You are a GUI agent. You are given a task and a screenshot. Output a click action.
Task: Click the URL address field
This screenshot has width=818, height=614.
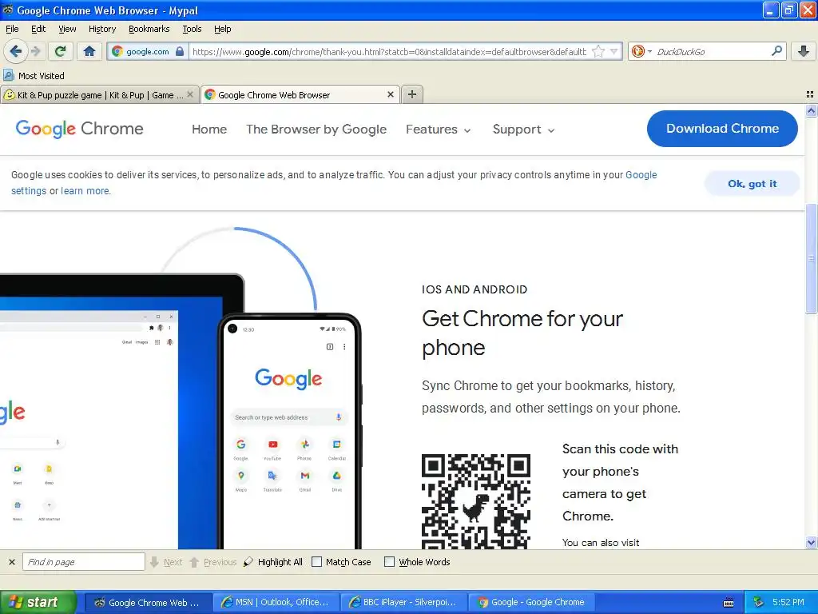389,52
